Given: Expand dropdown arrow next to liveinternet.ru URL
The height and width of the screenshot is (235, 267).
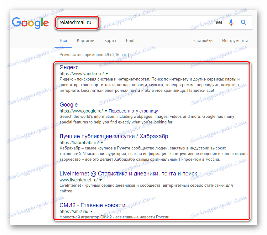Looking at the screenshot, I should tap(101, 180).
